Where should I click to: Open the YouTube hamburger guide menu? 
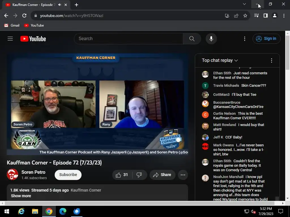coord(10,38)
